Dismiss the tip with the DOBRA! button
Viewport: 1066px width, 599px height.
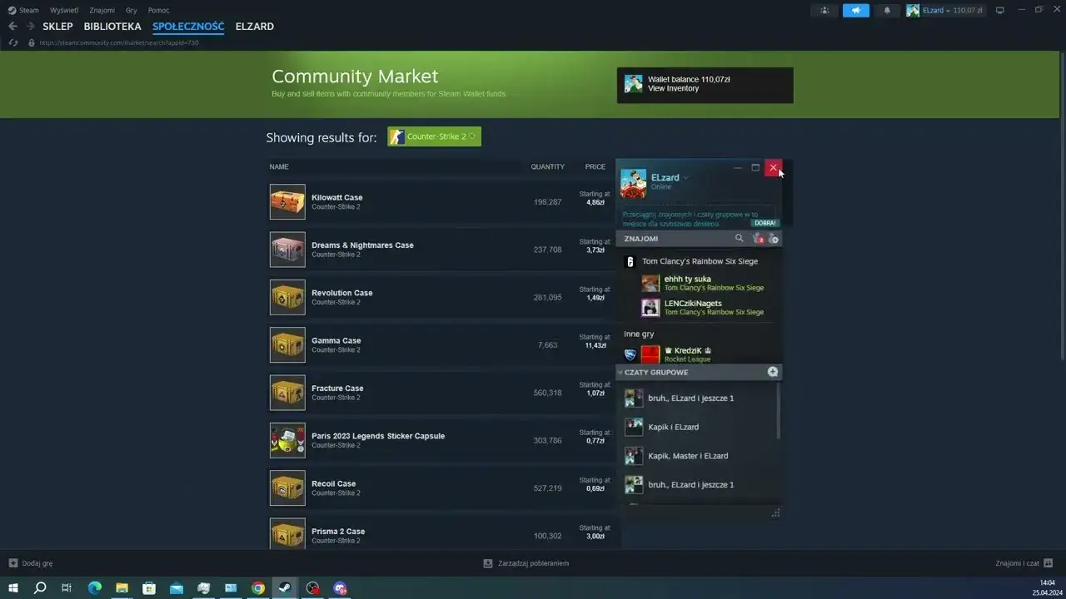(765, 223)
